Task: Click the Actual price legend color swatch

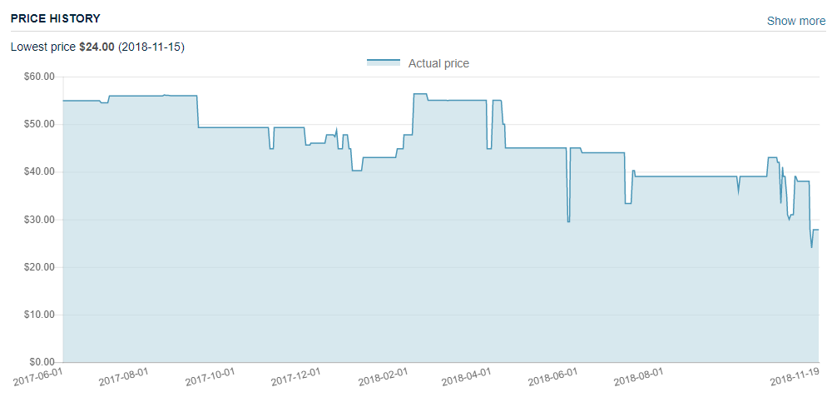Action: tap(384, 62)
